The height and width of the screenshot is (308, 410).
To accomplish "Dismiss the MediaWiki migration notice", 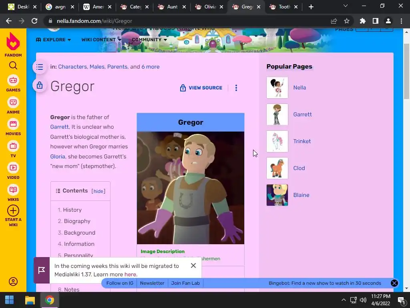I will click(x=193, y=265).
